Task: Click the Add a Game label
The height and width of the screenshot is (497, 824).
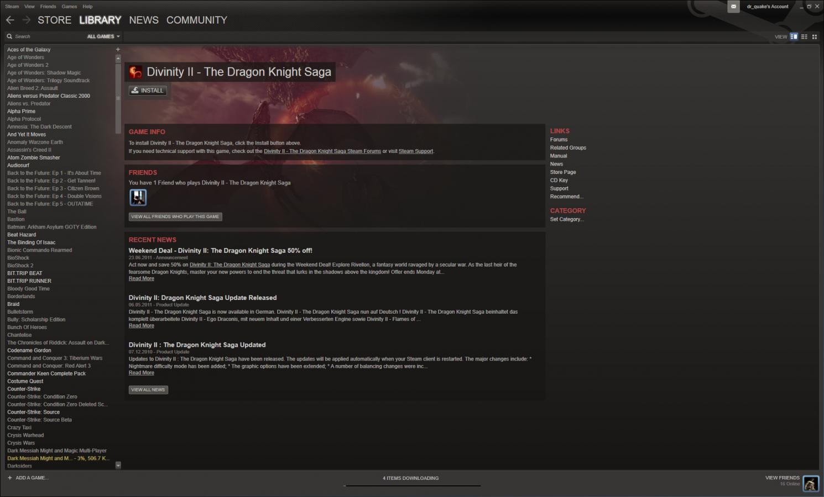Action: click(x=32, y=478)
